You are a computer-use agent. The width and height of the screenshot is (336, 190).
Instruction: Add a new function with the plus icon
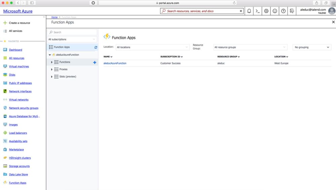pyautogui.click(x=95, y=62)
